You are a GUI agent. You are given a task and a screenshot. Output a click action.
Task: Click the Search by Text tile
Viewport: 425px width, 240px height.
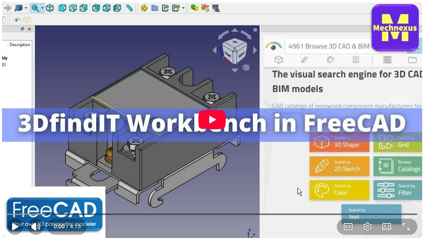371,214
